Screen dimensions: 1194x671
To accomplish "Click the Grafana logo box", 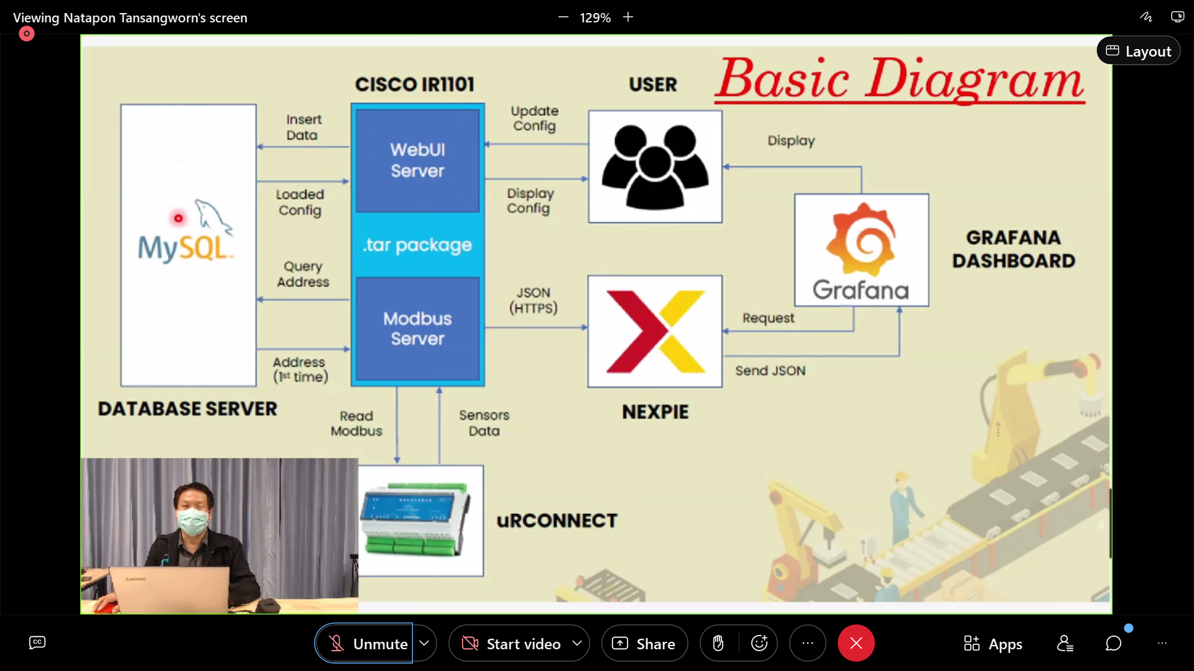I will pos(862,250).
